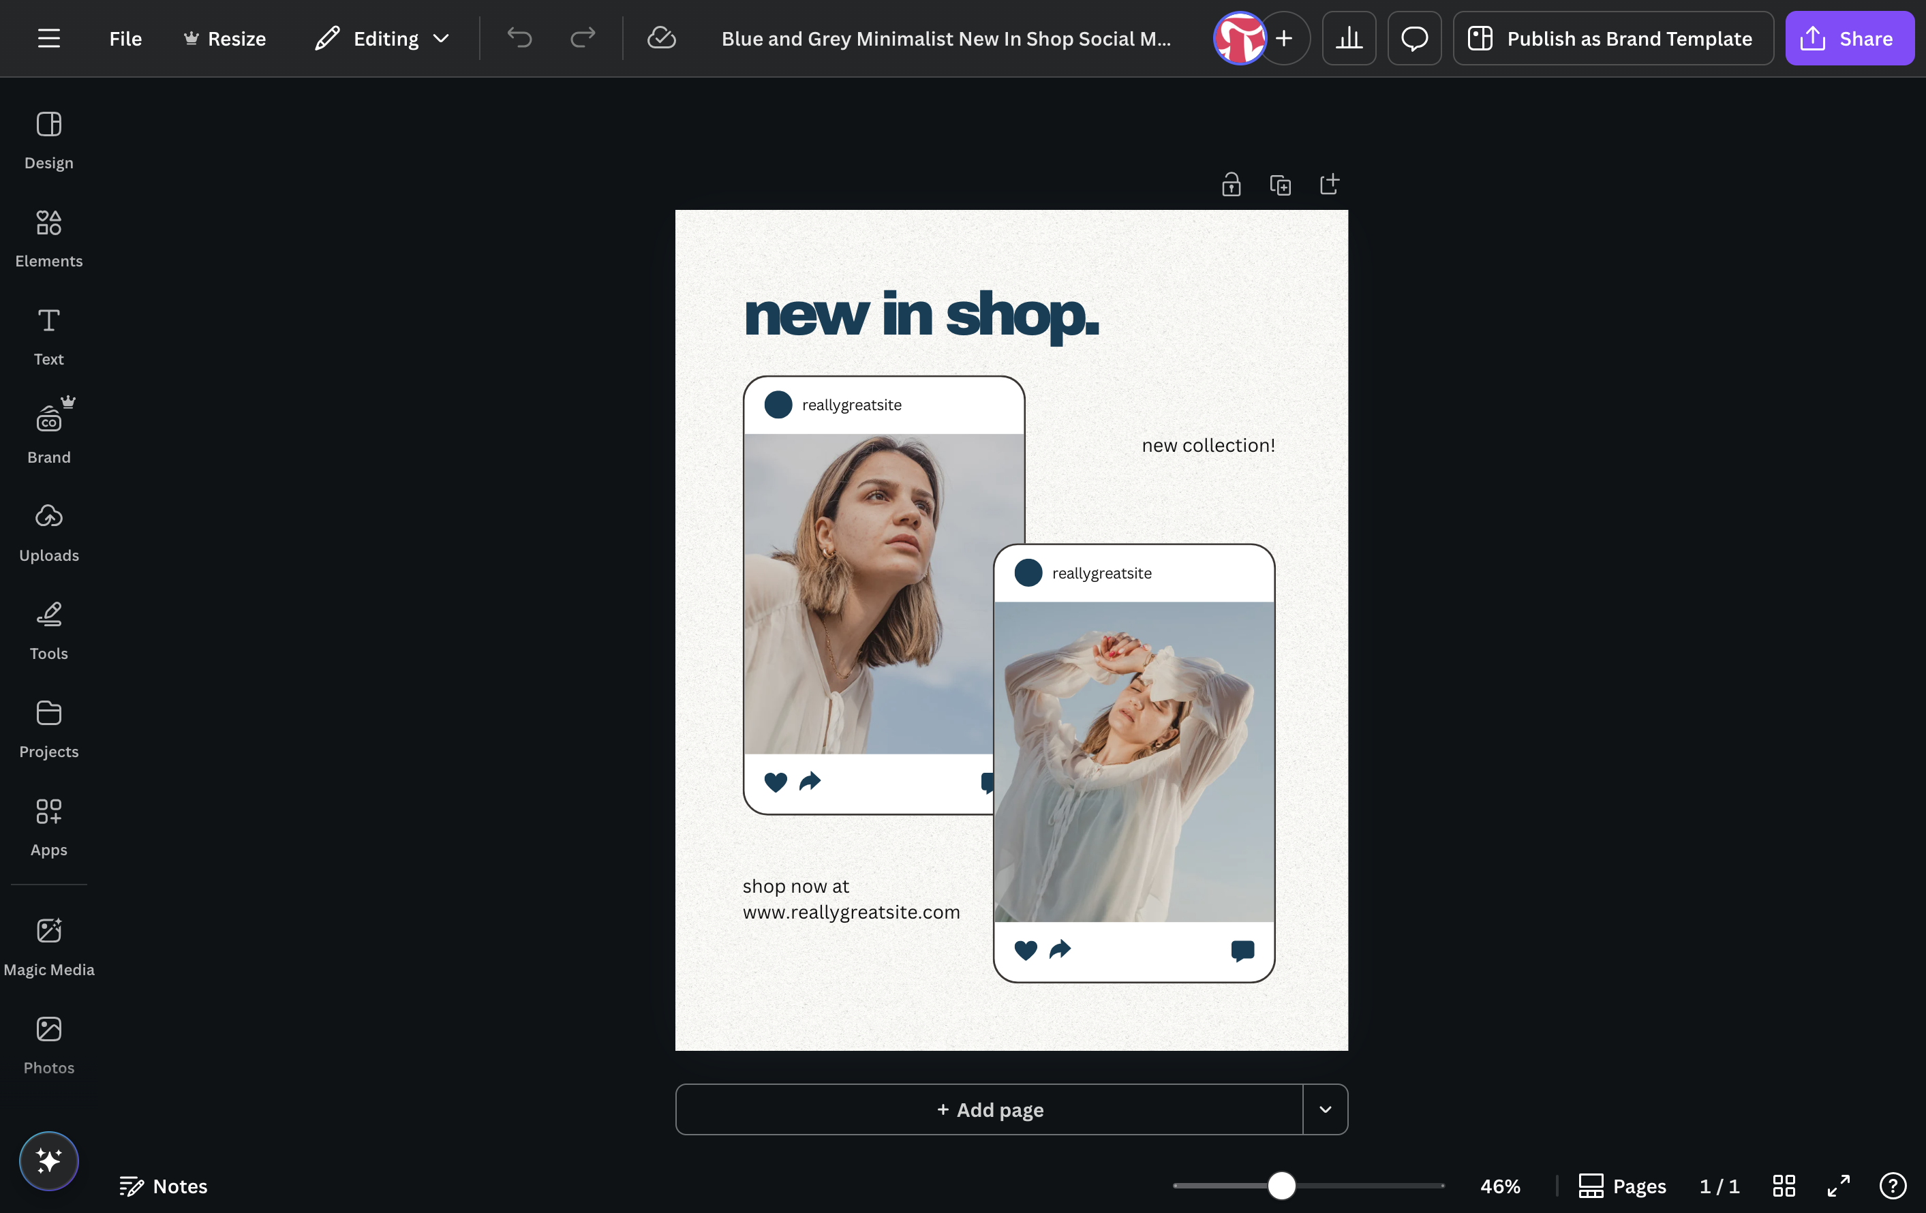Screen dimensions: 1926x1213
Task: Launch the Canva AI assistant sparkle button
Action: point(49,1161)
